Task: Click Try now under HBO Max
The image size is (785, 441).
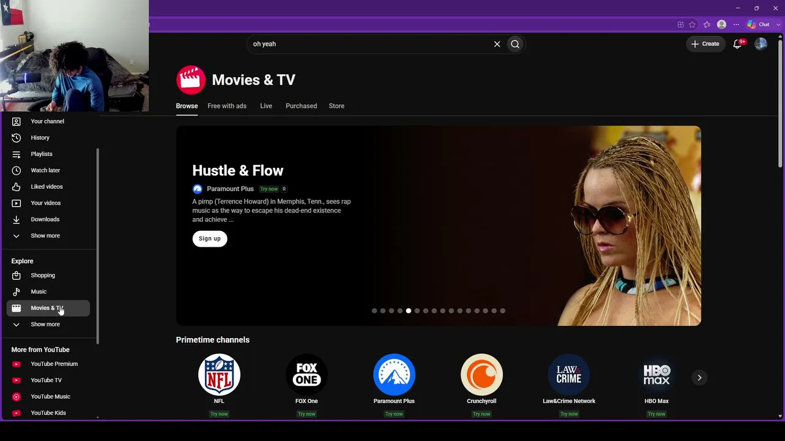Action: (x=656, y=414)
